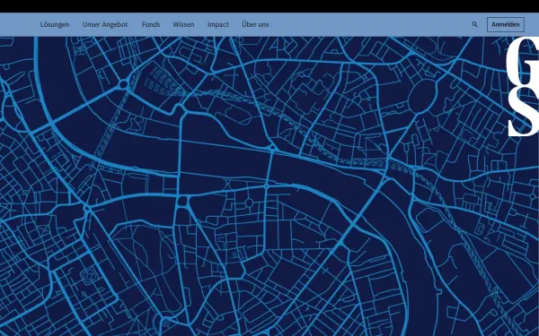Open the Unser Angebot menu
539x336 pixels.
coord(105,25)
